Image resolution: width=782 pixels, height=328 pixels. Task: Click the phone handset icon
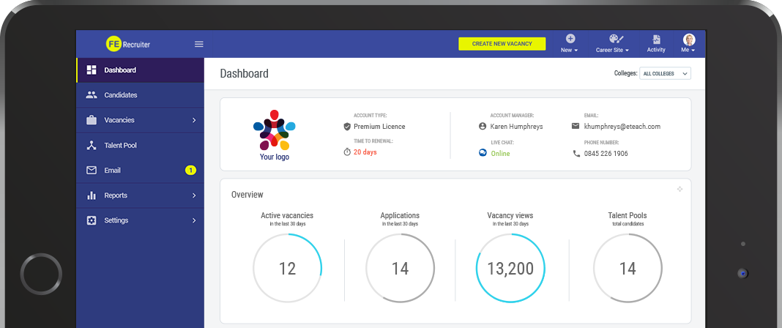click(576, 154)
